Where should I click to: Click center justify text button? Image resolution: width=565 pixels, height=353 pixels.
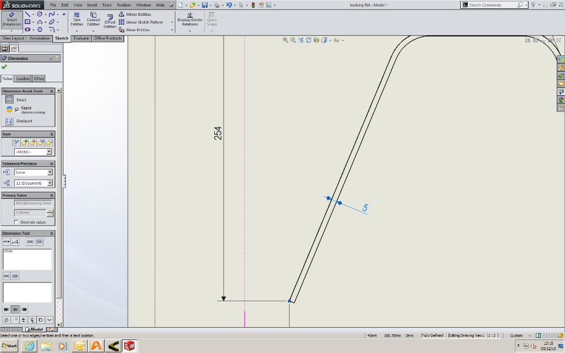[15, 309]
